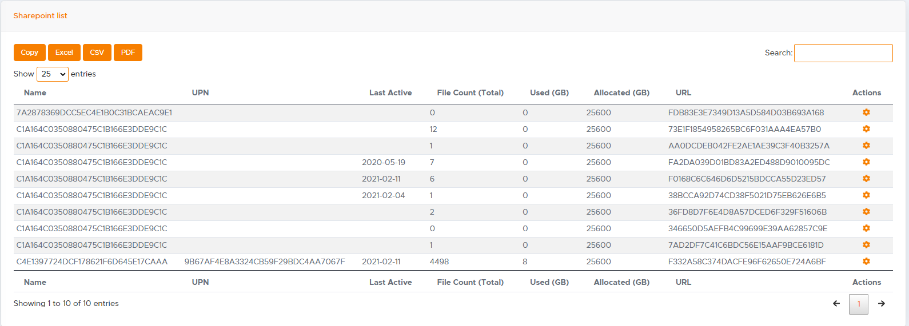Sort by File Count (Total) header

[x=471, y=92]
